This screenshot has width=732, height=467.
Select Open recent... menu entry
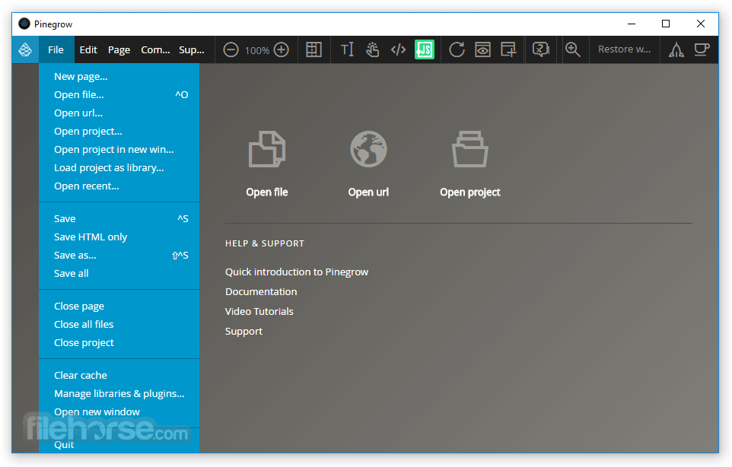[119, 186]
